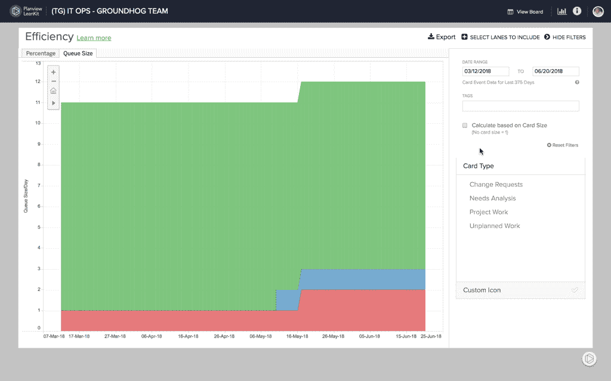This screenshot has height=381, width=611.
Task: Select the Queue Size tab
Action: coord(78,53)
